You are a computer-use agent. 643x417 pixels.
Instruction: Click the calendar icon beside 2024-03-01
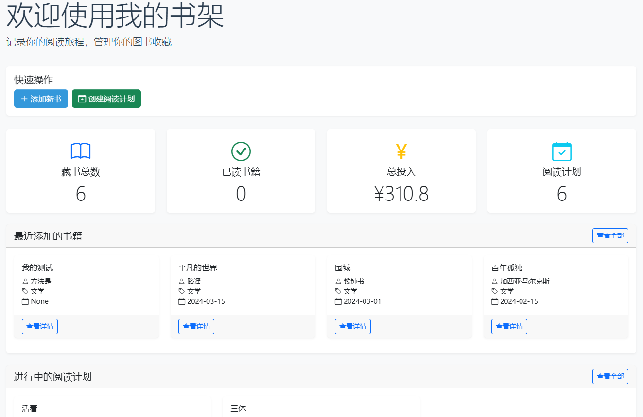[338, 301]
